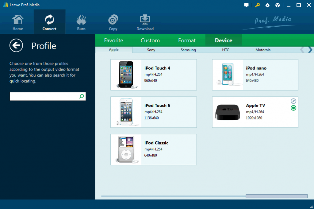Viewport: 314px width, 209px height.
Task: Open the settings gear in title bar
Action: 267,5
